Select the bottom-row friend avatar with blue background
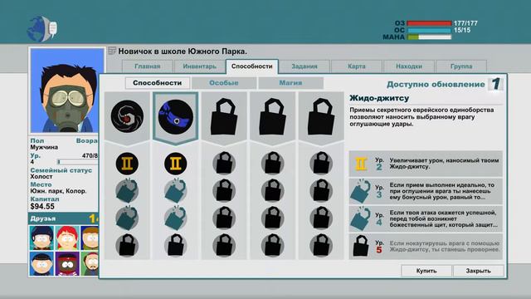The height and width of the screenshot is (299, 531). 41,263
